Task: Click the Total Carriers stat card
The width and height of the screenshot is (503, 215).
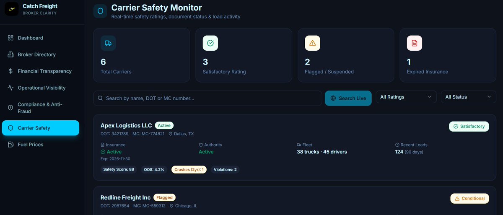Action: (x=142, y=55)
